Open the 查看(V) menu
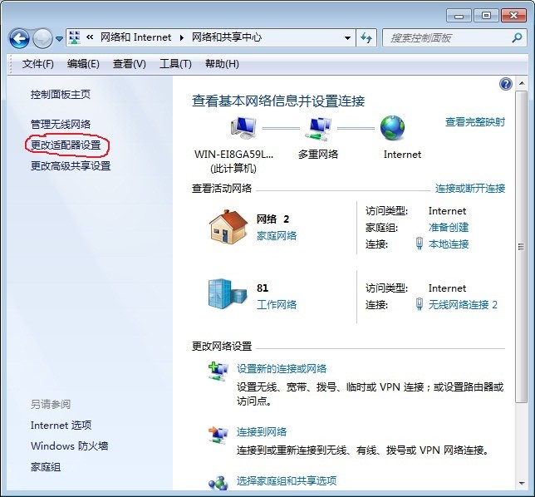The width and height of the screenshot is (535, 497). point(129,64)
